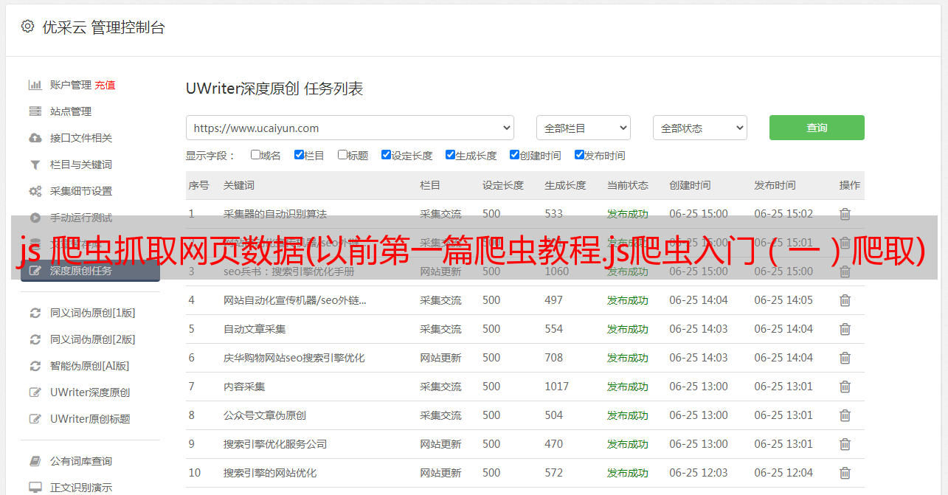Click keyword 搜索引擎优化服务公司 in row 9

[275, 444]
